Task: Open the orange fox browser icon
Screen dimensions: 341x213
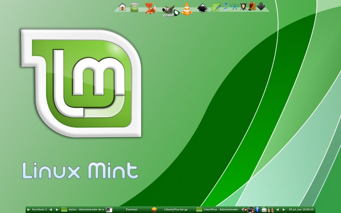Action: [151, 8]
